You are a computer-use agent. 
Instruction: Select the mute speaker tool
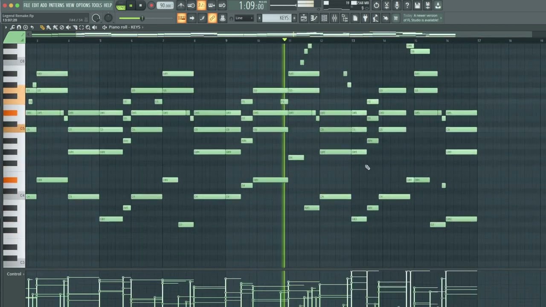pyautogui.click(x=68, y=27)
